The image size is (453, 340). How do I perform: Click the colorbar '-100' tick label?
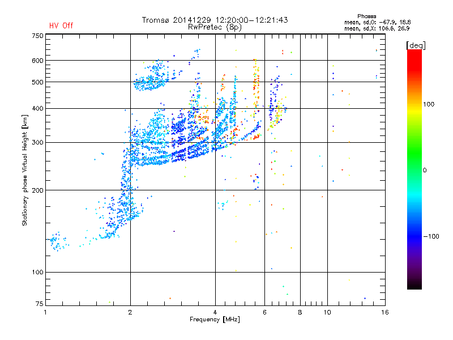(x=431, y=236)
